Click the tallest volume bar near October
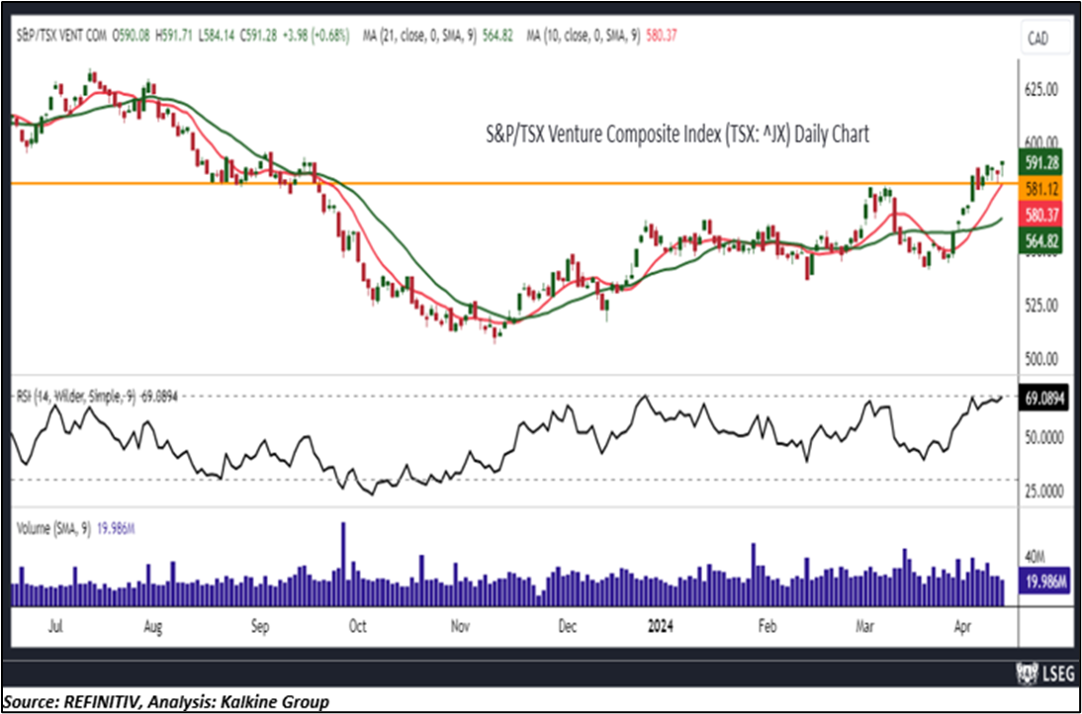Screen dimensions: 1082x714 [343, 565]
